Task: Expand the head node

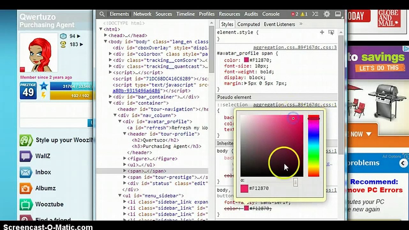Action: coord(106,35)
